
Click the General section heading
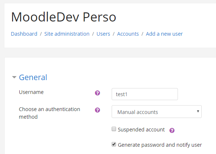point(33,77)
